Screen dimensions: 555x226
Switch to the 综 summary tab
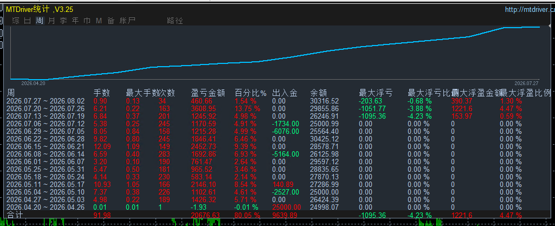pos(16,21)
